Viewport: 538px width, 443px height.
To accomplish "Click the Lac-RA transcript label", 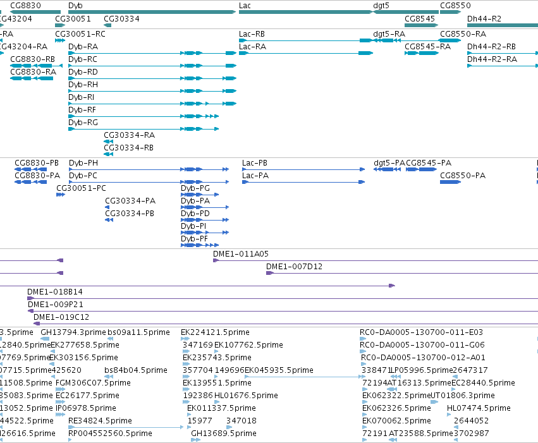I will pos(252,47).
